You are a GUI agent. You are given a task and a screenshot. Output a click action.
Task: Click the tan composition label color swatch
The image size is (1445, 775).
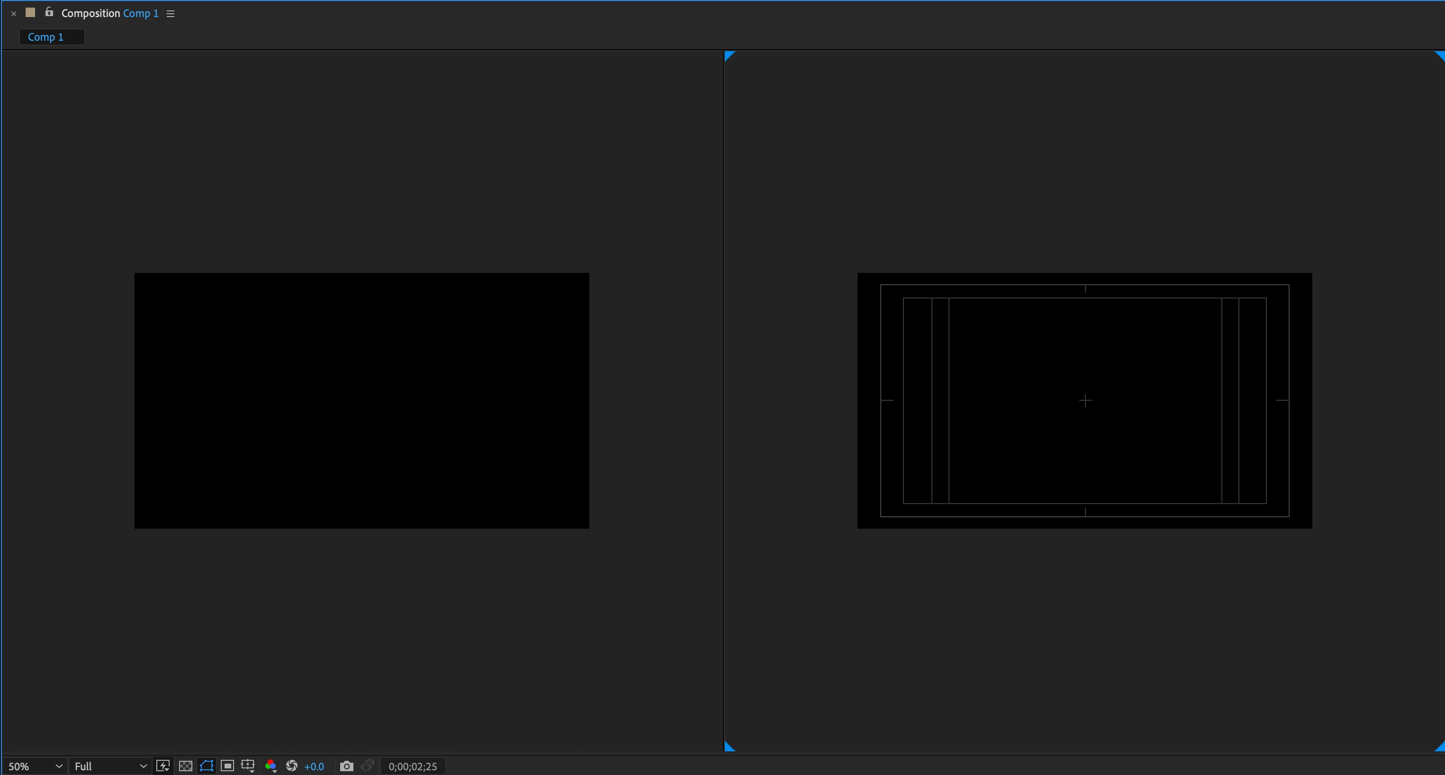30,12
